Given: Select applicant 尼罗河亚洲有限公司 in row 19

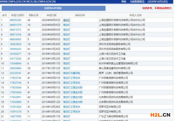Looking at the screenshot, I should 110,107.
